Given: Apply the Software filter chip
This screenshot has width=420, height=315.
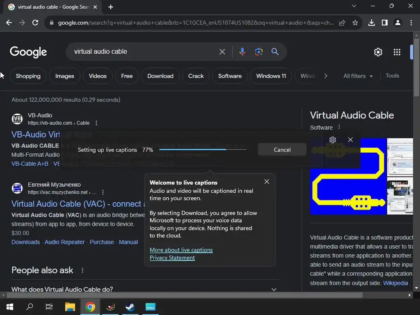Looking at the screenshot, I should (230, 76).
